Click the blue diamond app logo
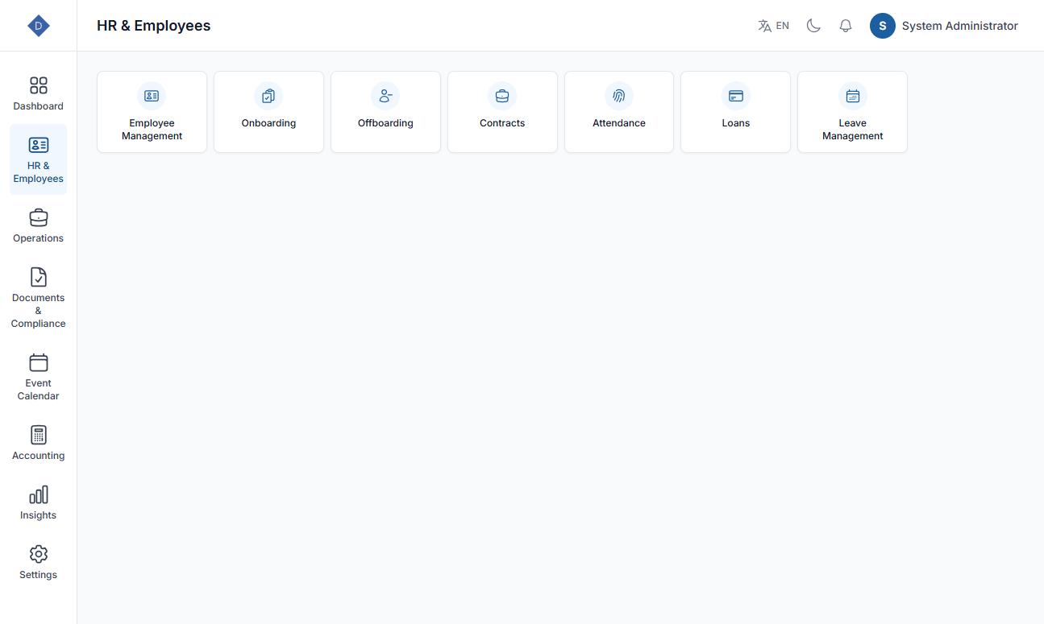The height and width of the screenshot is (624, 1044). coord(39,26)
